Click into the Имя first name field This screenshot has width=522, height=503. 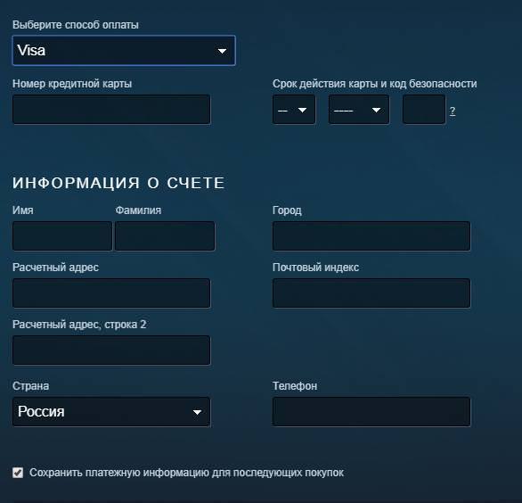point(62,236)
